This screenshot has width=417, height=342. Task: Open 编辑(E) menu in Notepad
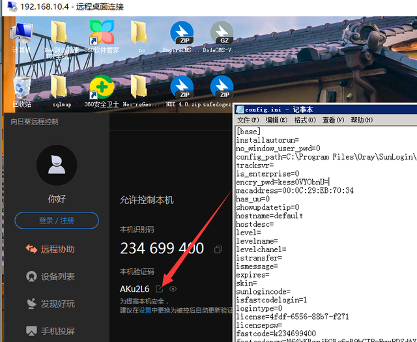[276, 121]
